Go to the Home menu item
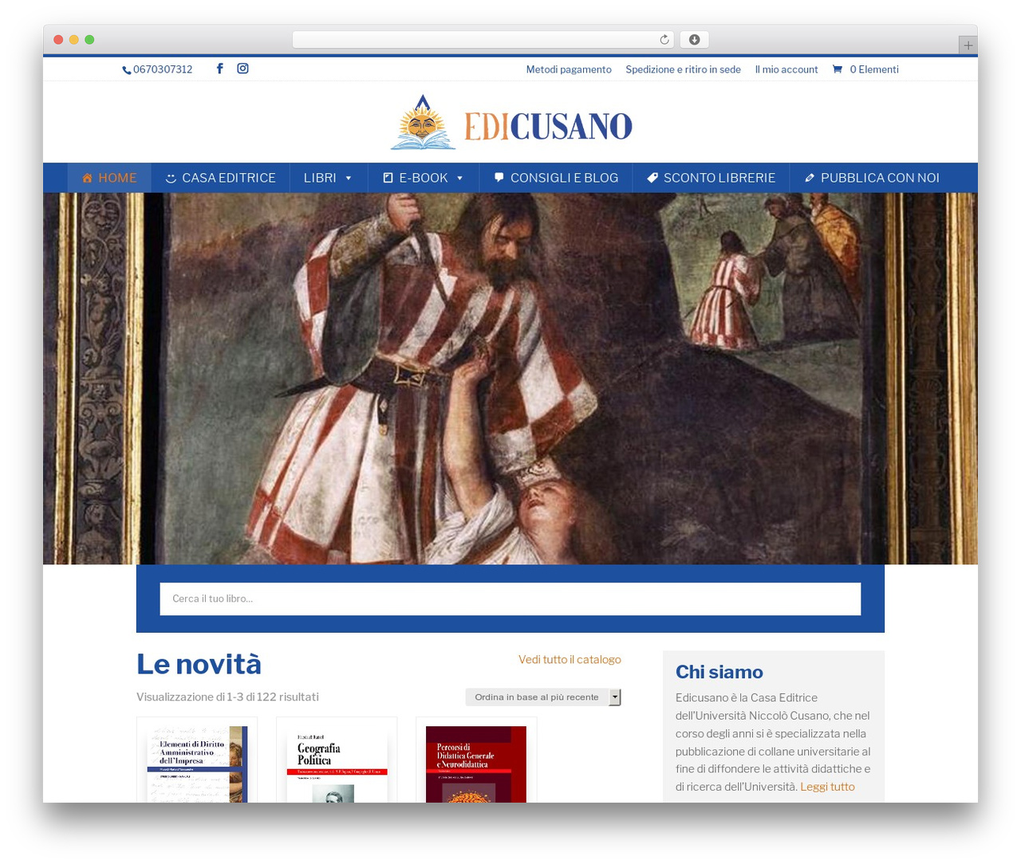This screenshot has height=864, width=1021. (x=109, y=178)
